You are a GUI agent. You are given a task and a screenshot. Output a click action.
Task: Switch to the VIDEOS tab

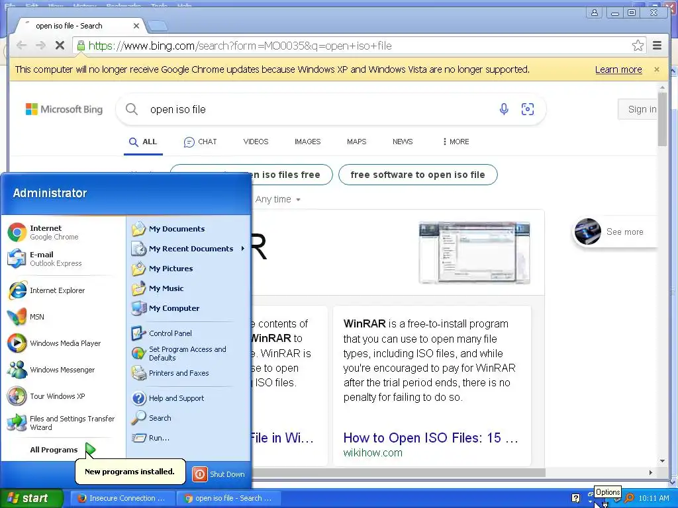click(x=256, y=142)
